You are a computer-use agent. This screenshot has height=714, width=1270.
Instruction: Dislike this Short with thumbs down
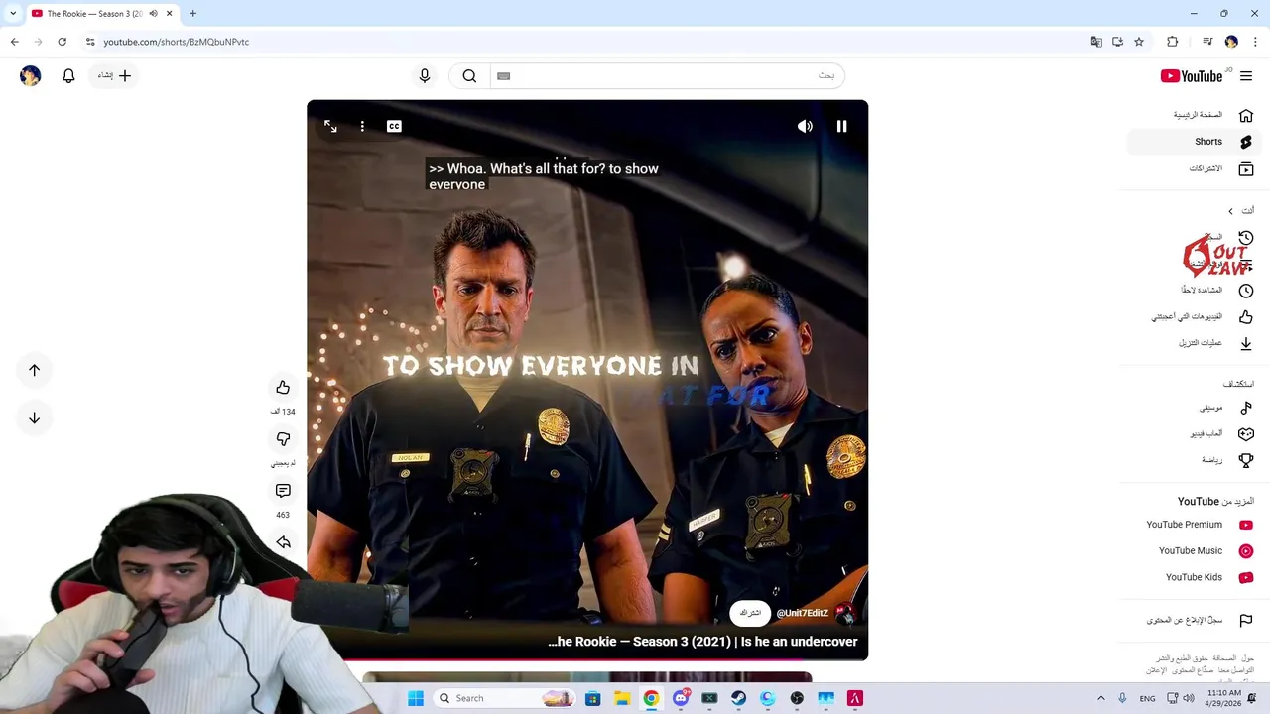click(283, 439)
